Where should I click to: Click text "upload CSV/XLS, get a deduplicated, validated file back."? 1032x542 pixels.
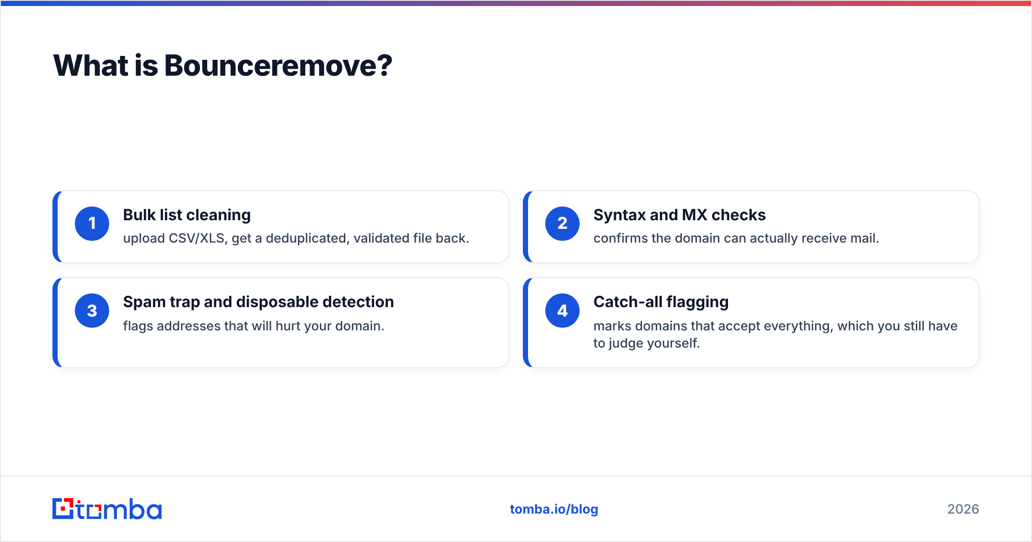(x=296, y=238)
